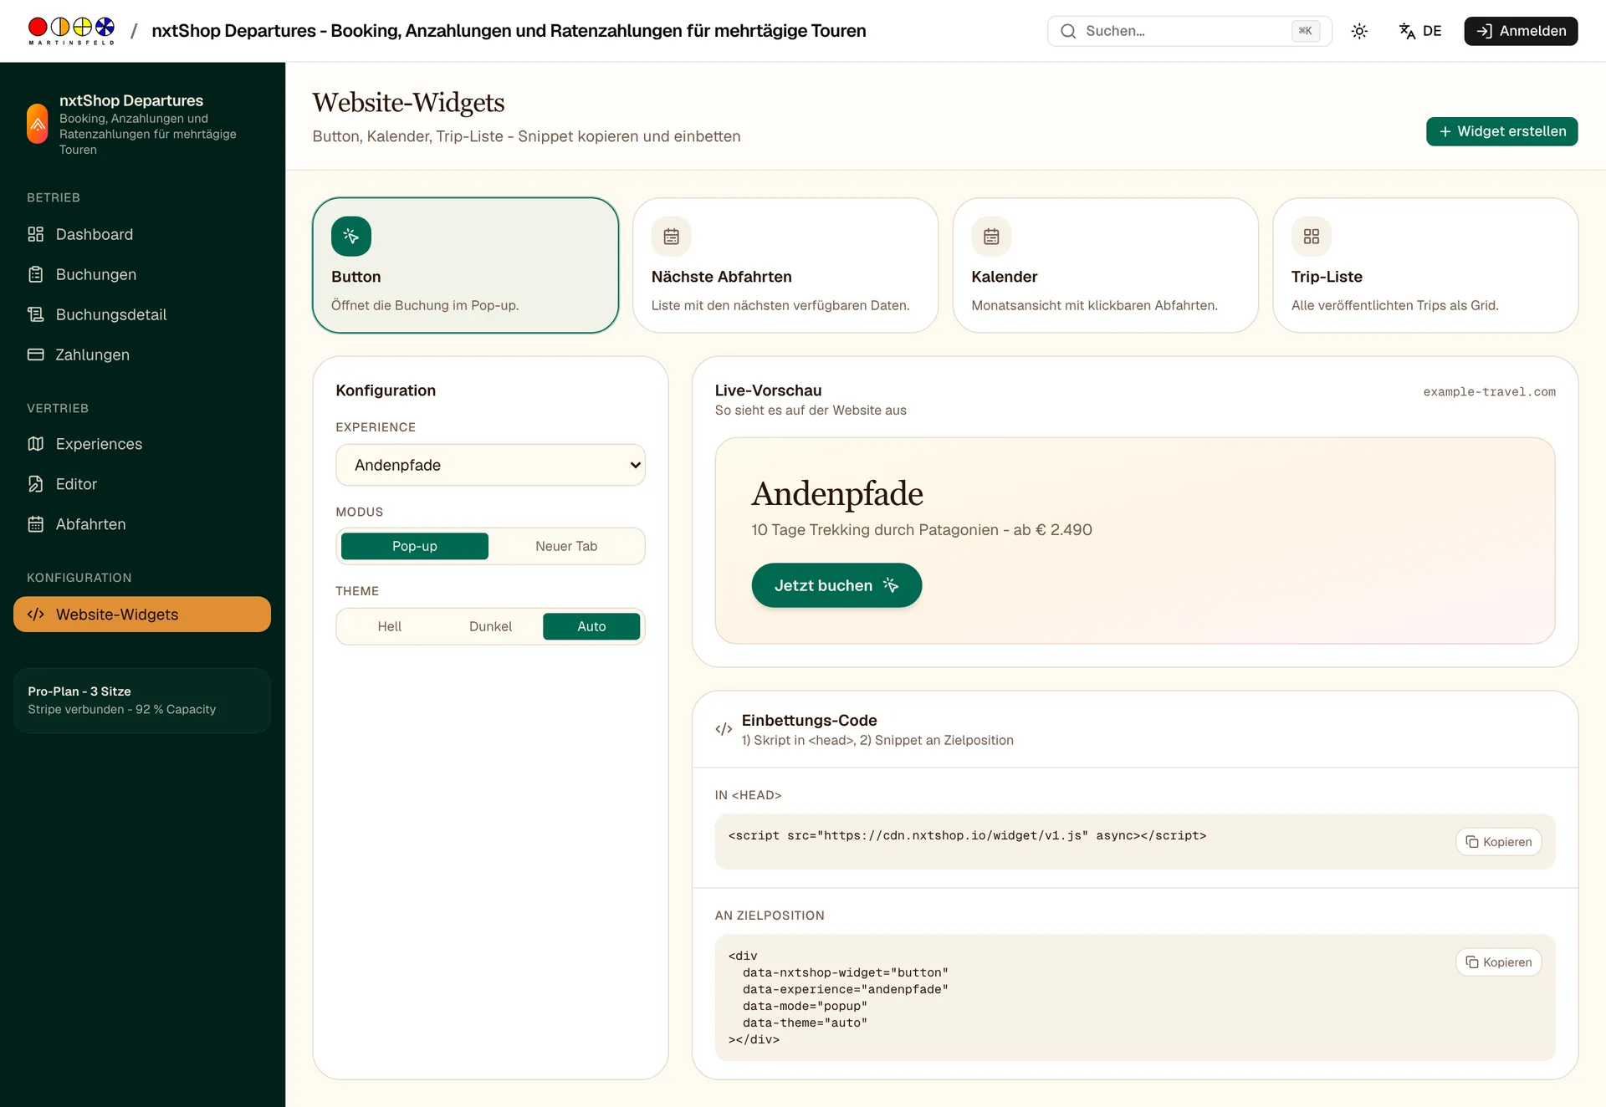Viewport: 1606px width, 1107px height.
Task: Click the Trip-Liste grid icon
Action: pos(1311,237)
